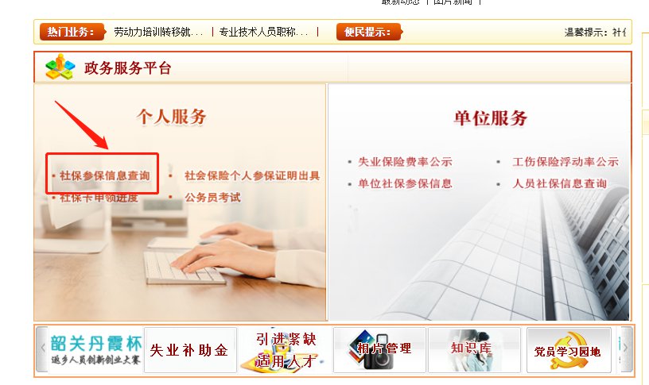Click the colorful 政务服务平台 logo icon
649x385 pixels.
[60, 67]
